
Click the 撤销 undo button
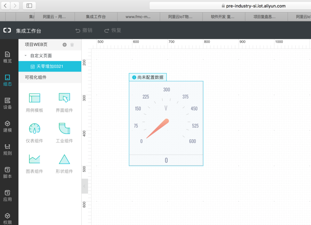[x=84, y=30]
